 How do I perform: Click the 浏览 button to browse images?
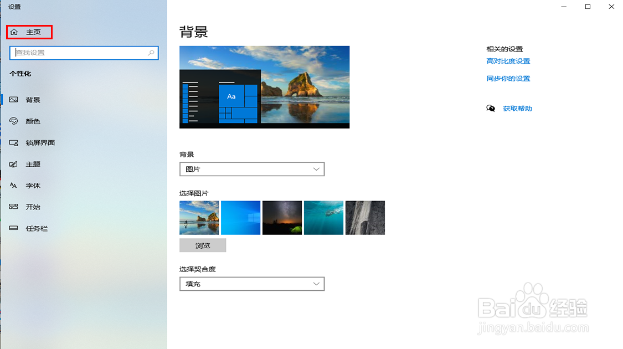click(x=202, y=245)
